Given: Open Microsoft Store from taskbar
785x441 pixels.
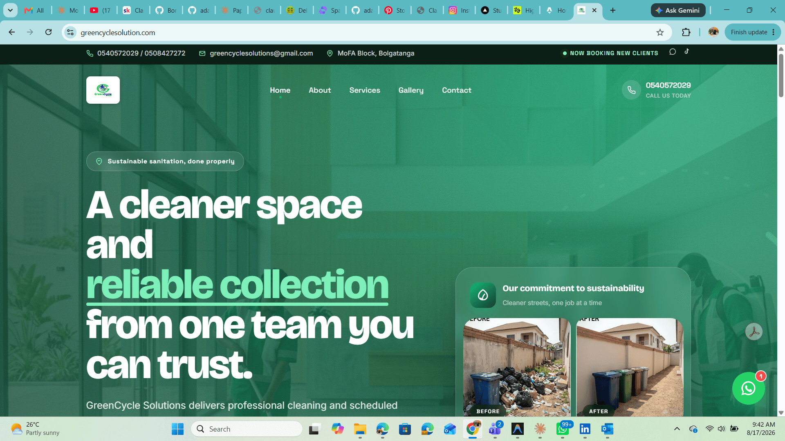Looking at the screenshot, I should tap(405, 429).
